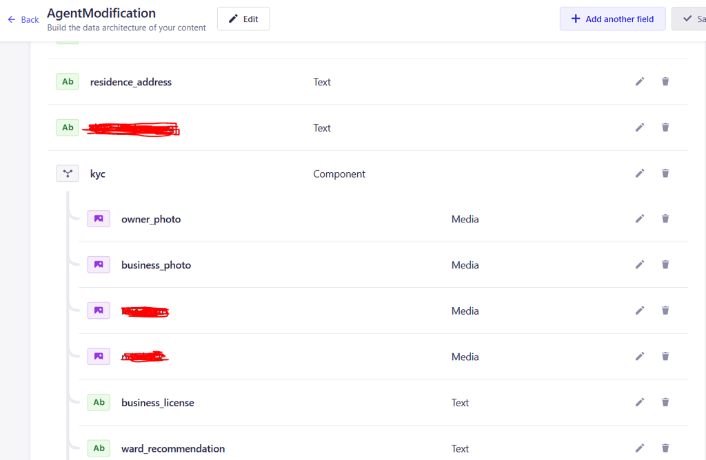The height and width of the screenshot is (460, 706).
Task: Delete residence_address using its trash icon
Action: click(665, 81)
